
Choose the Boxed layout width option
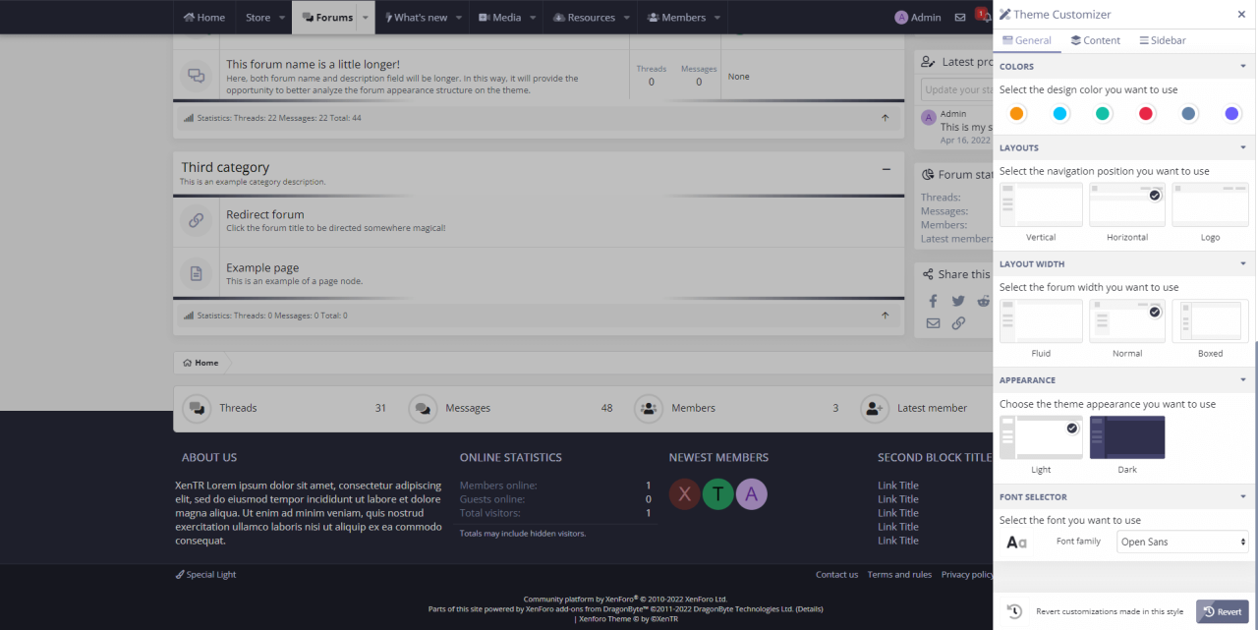pos(1210,320)
